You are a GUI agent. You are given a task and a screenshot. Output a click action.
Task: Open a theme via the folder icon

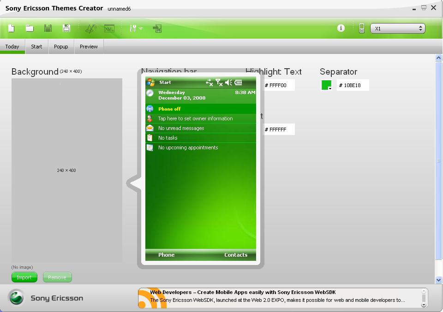click(30, 28)
